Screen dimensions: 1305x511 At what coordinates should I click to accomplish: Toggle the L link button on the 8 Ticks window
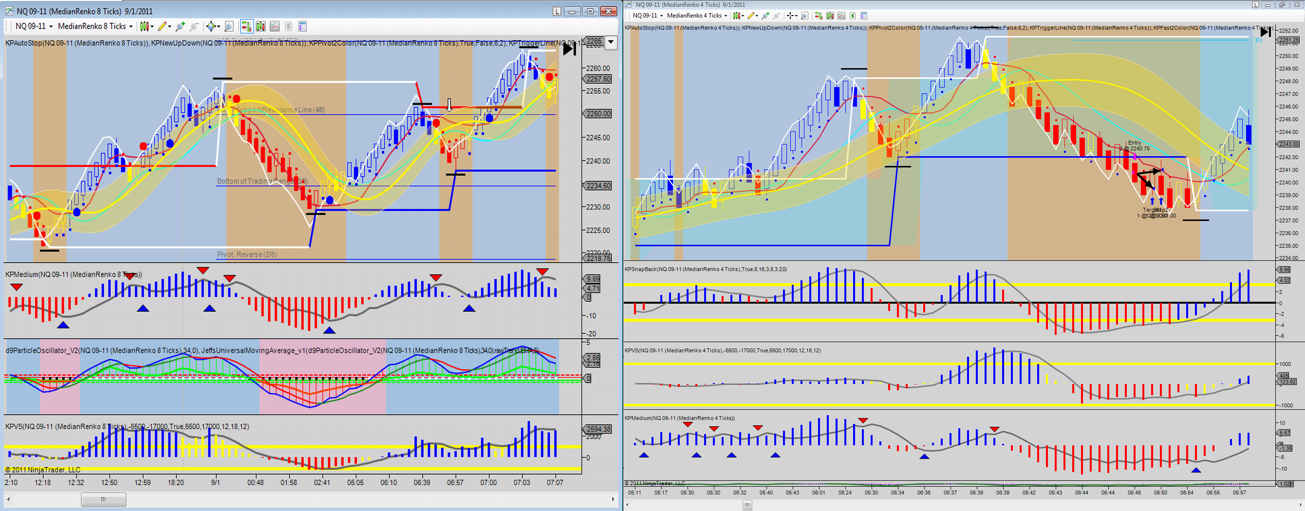557,11
